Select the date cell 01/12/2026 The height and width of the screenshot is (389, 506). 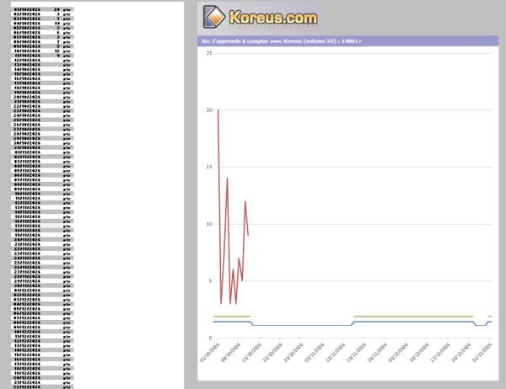27,290
